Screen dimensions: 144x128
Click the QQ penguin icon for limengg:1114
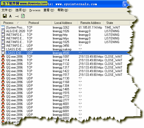click(3, 60)
